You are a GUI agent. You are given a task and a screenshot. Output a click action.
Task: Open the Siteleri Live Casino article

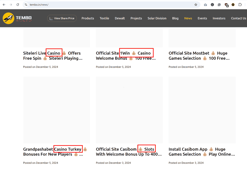pyautogui.click(x=52, y=56)
